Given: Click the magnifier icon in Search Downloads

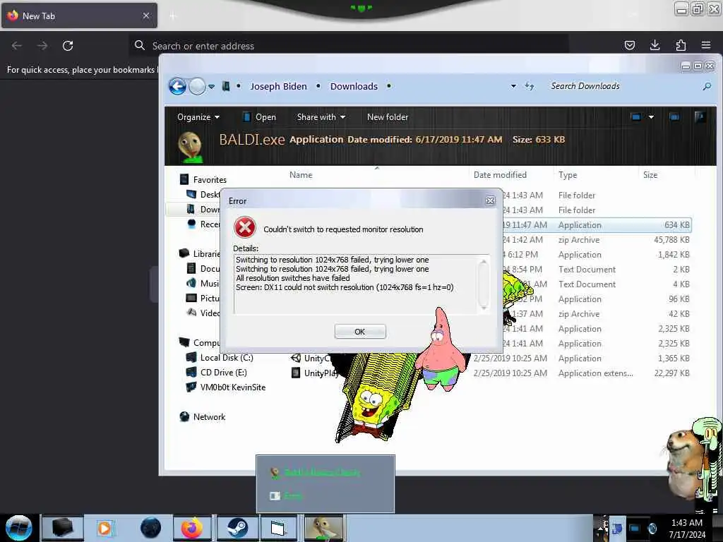Looking at the screenshot, I should coord(706,86).
